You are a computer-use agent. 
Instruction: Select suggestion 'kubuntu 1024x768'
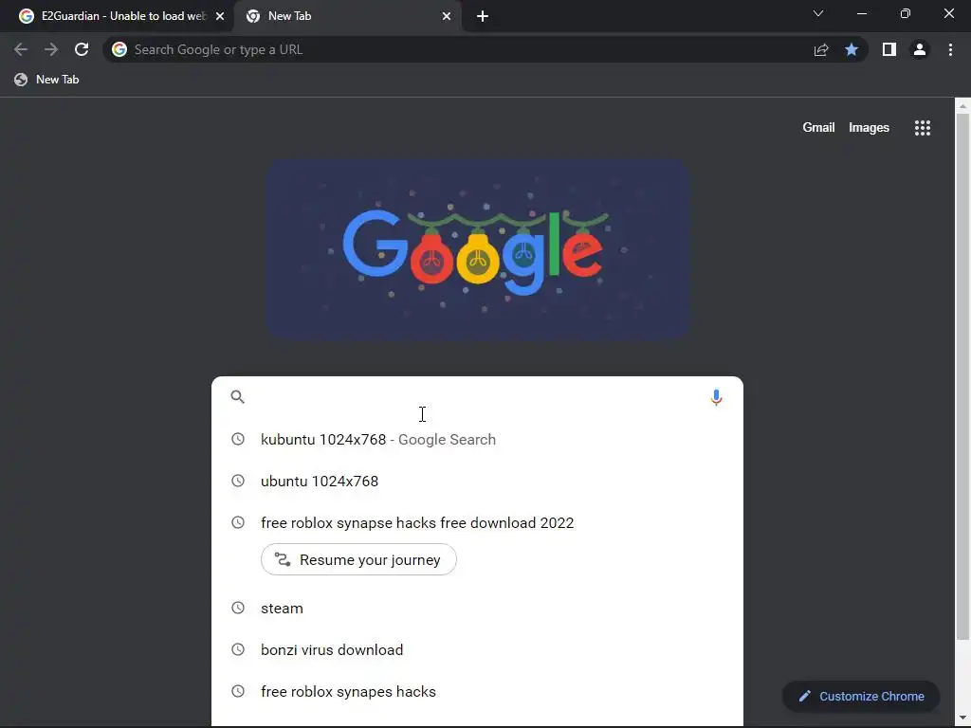tap(477, 439)
